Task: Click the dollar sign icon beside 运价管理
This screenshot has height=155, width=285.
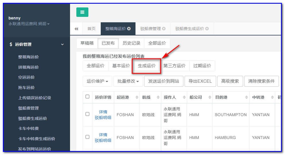Action: [x=11, y=44]
